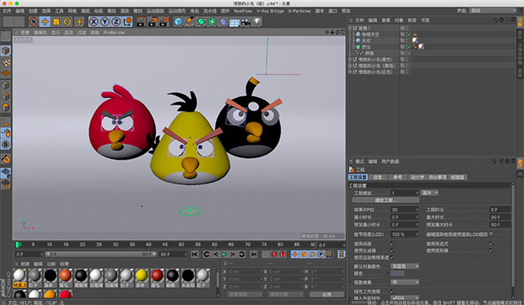This screenshot has height=305, width=524.
Task: Click the camera object icon
Action: pyautogui.click(x=246, y=21)
